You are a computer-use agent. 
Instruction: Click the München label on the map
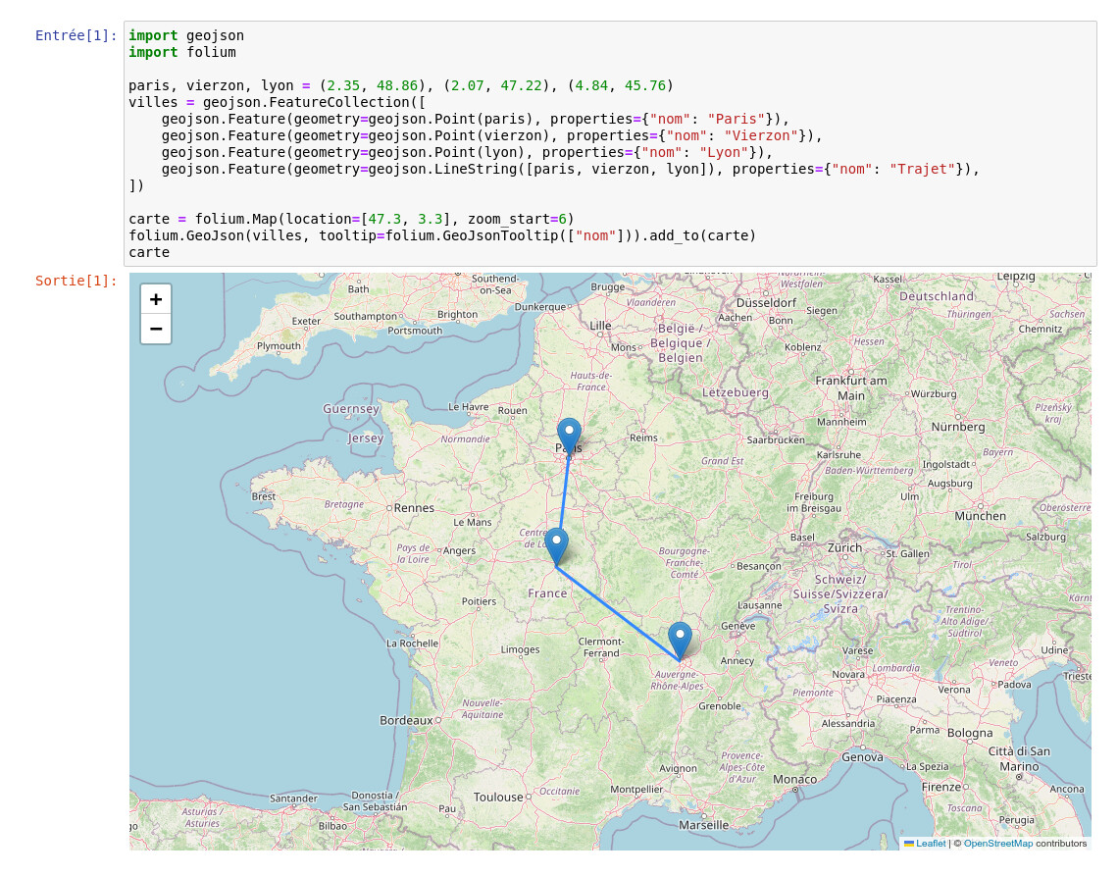point(981,516)
